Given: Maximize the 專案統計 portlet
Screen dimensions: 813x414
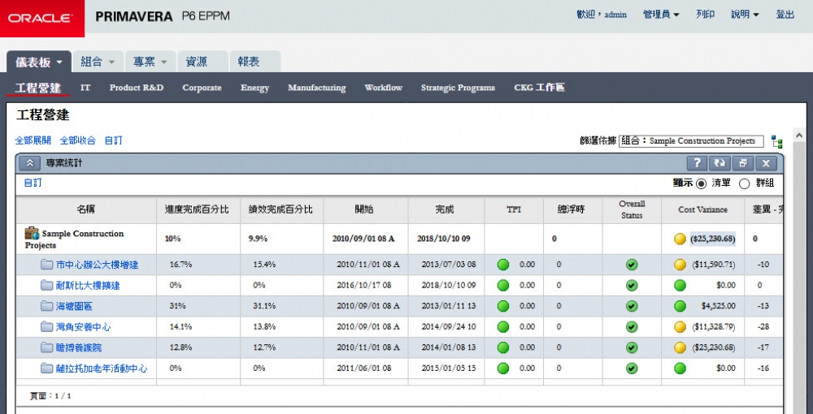Looking at the screenshot, I should click(x=742, y=163).
